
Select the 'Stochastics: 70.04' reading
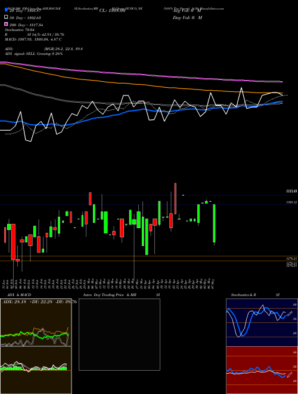pos(20,30)
